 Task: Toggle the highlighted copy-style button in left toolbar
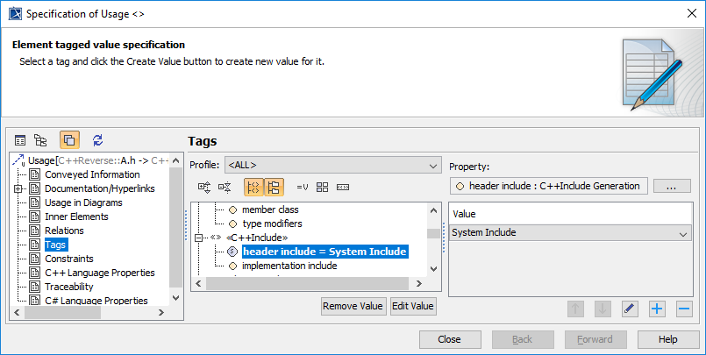(x=69, y=139)
